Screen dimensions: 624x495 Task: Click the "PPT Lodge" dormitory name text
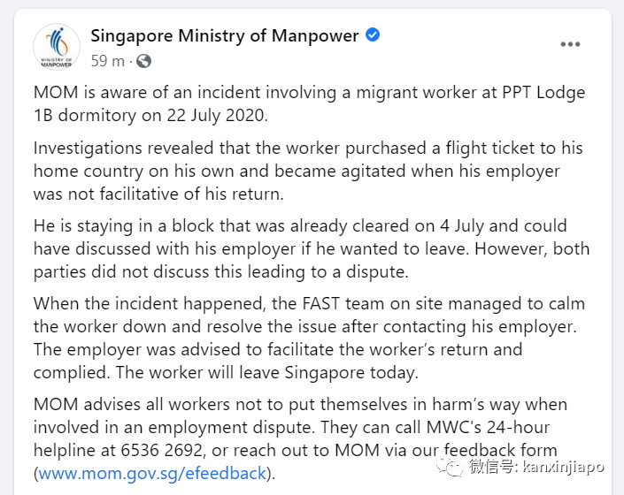pyautogui.click(x=545, y=92)
